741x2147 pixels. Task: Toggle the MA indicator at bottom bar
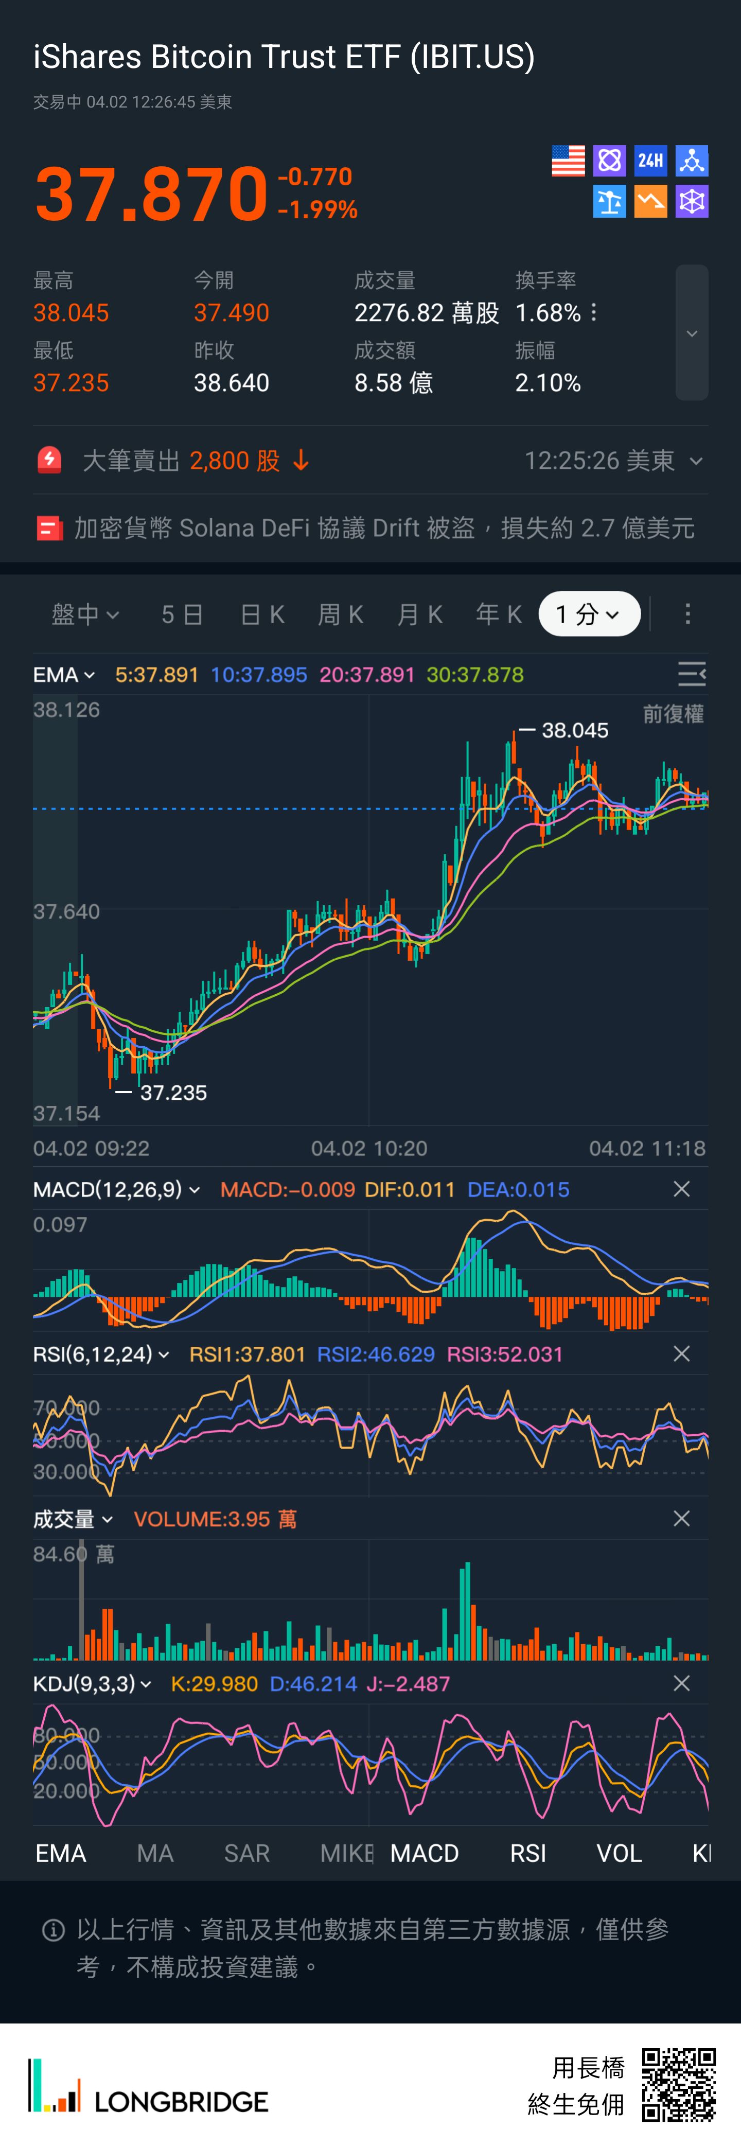[155, 1853]
